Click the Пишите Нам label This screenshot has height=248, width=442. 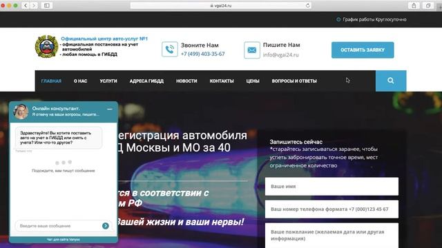[281, 45]
